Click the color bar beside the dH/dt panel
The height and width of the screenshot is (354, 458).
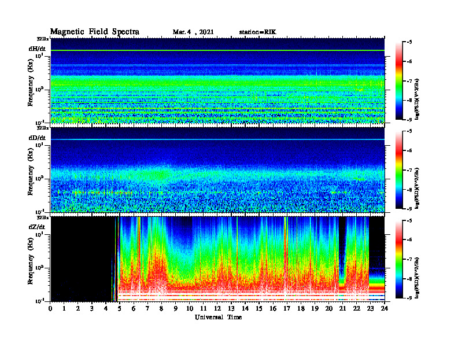click(x=399, y=81)
